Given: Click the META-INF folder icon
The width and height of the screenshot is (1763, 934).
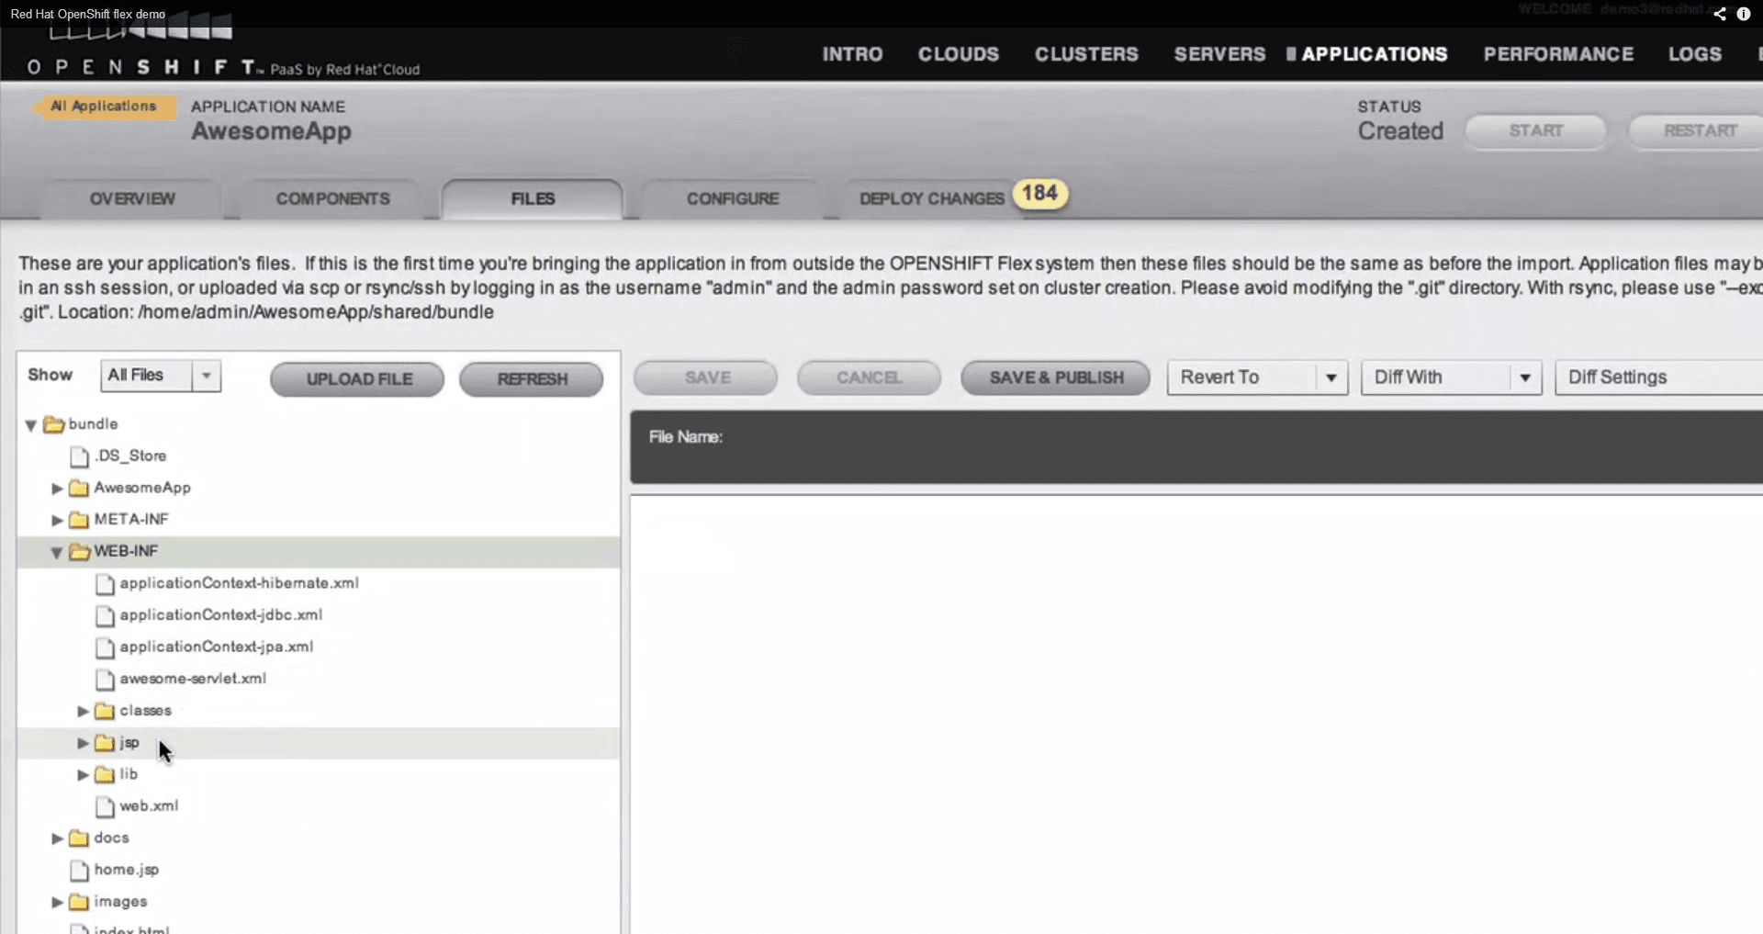Looking at the screenshot, I should tap(79, 520).
